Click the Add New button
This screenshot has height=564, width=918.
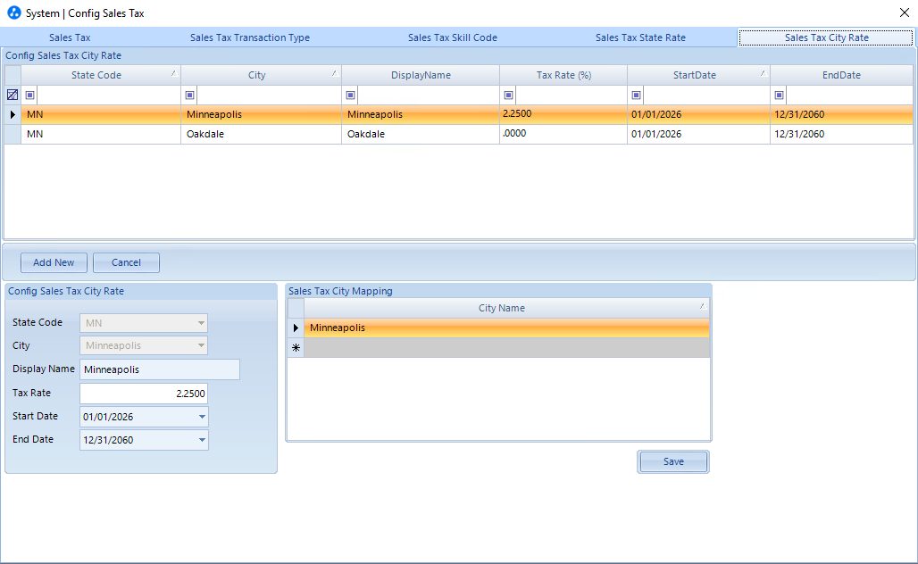pyautogui.click(x=54, y=262)
